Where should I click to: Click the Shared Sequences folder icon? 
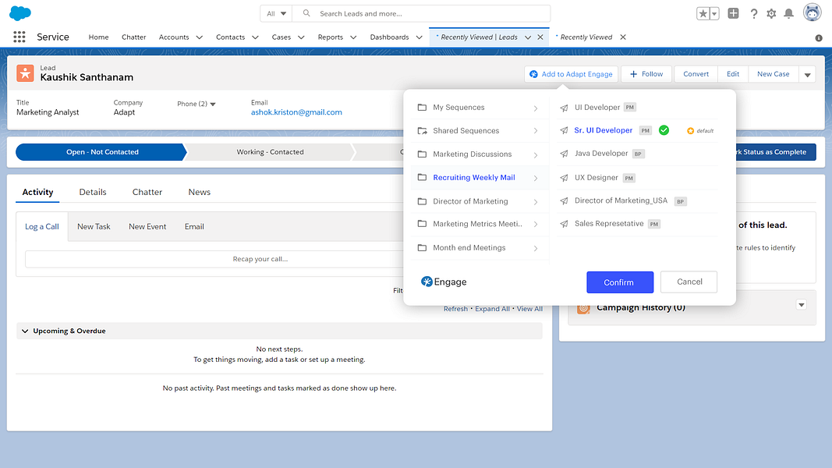(422, 130)
